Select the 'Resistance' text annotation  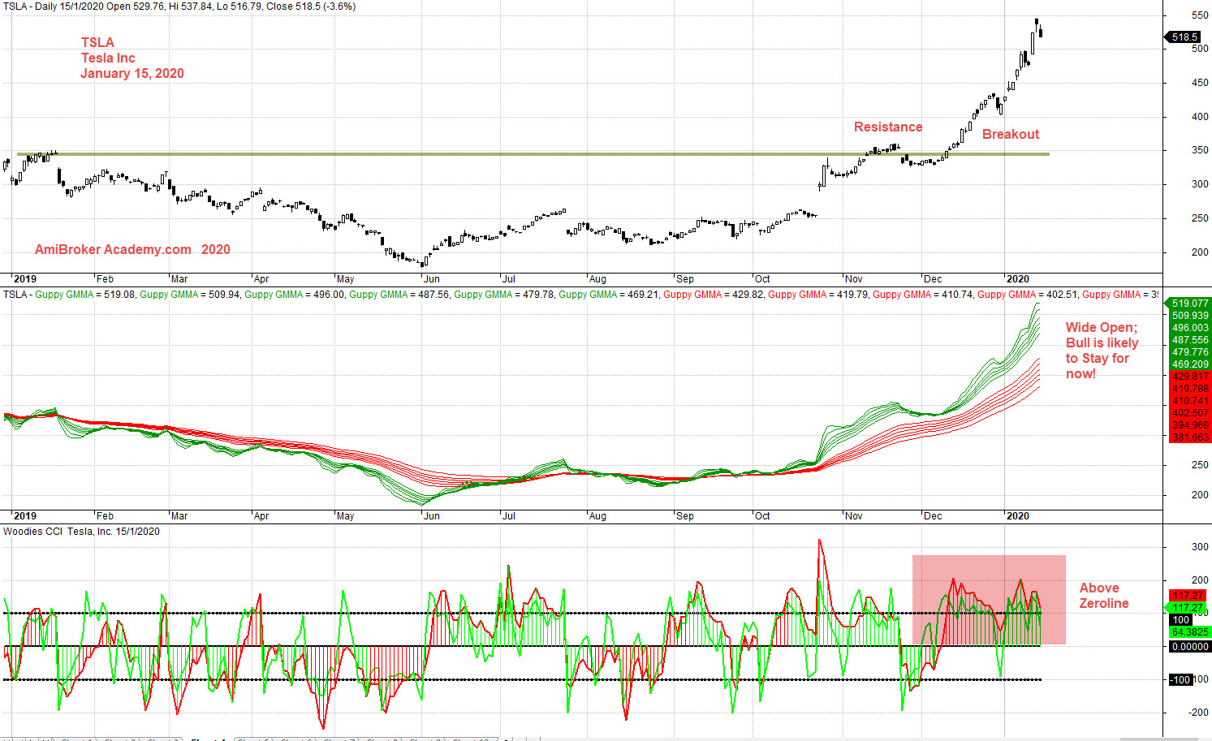[x=888, y=127]
